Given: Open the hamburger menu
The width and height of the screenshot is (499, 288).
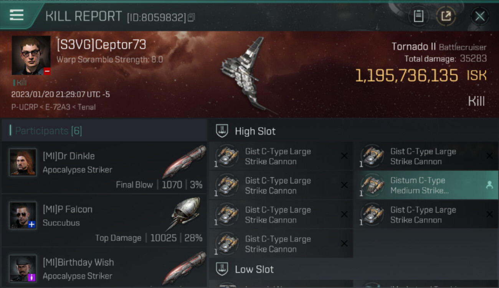Looking at the screenshot, I should 17,15.
